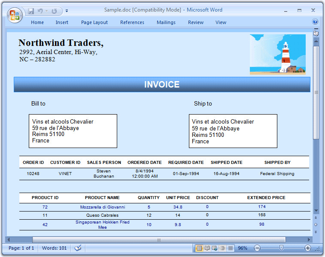The height and width of the screenshot is (257, 325).
Task: Open the Mailings tab
Action: coord(166,22)
